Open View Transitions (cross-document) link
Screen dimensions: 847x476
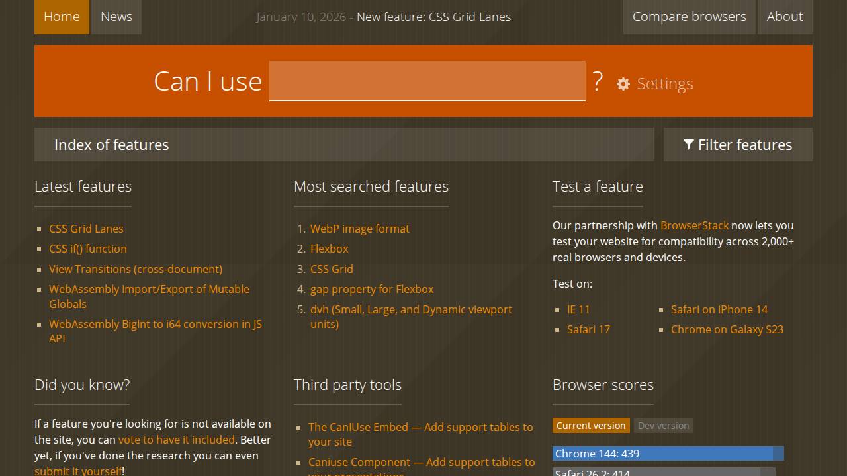136,269
